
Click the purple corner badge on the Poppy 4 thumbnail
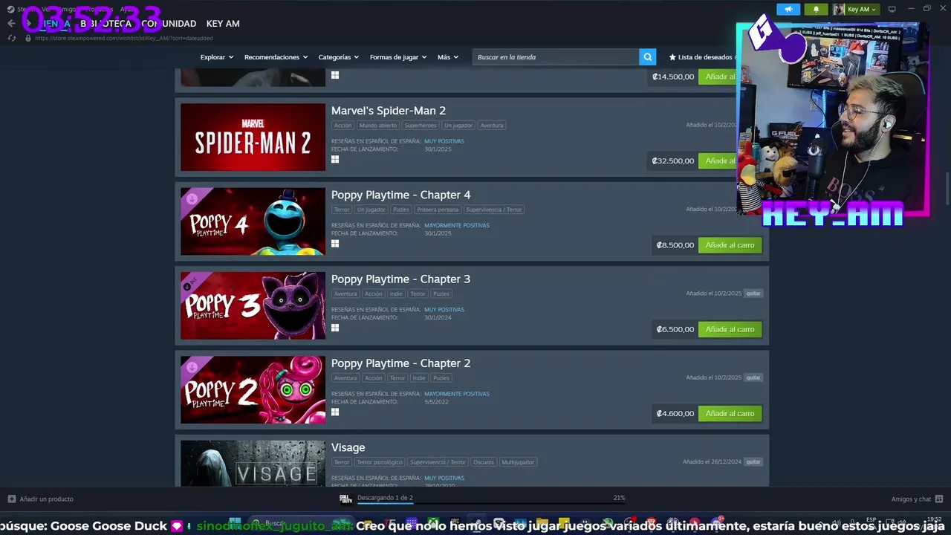coord(191,198)
